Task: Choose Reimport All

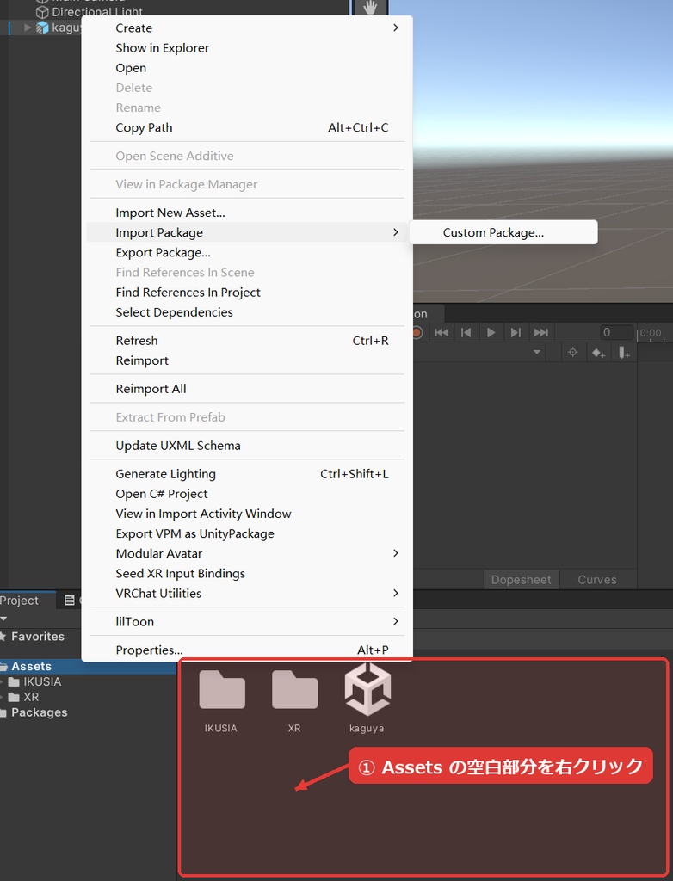Action: click(247, 389)
